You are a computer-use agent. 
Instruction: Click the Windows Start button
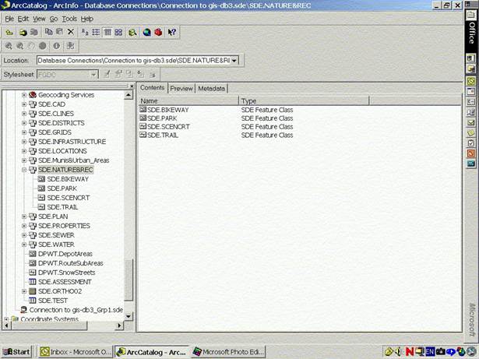pyautogui.click(x=16, y=352)
